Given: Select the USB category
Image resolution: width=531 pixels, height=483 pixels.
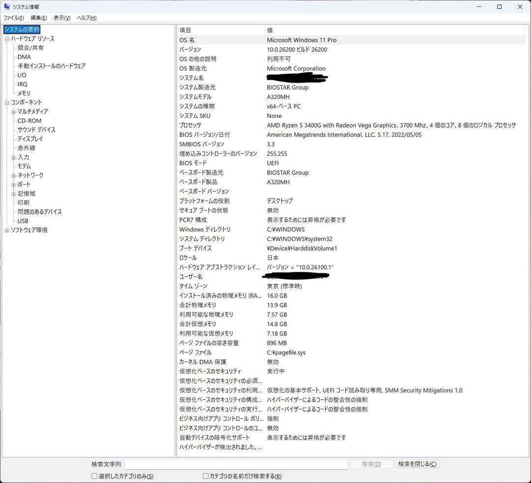Looking at the screenshot, I should [x=23, y=221].
